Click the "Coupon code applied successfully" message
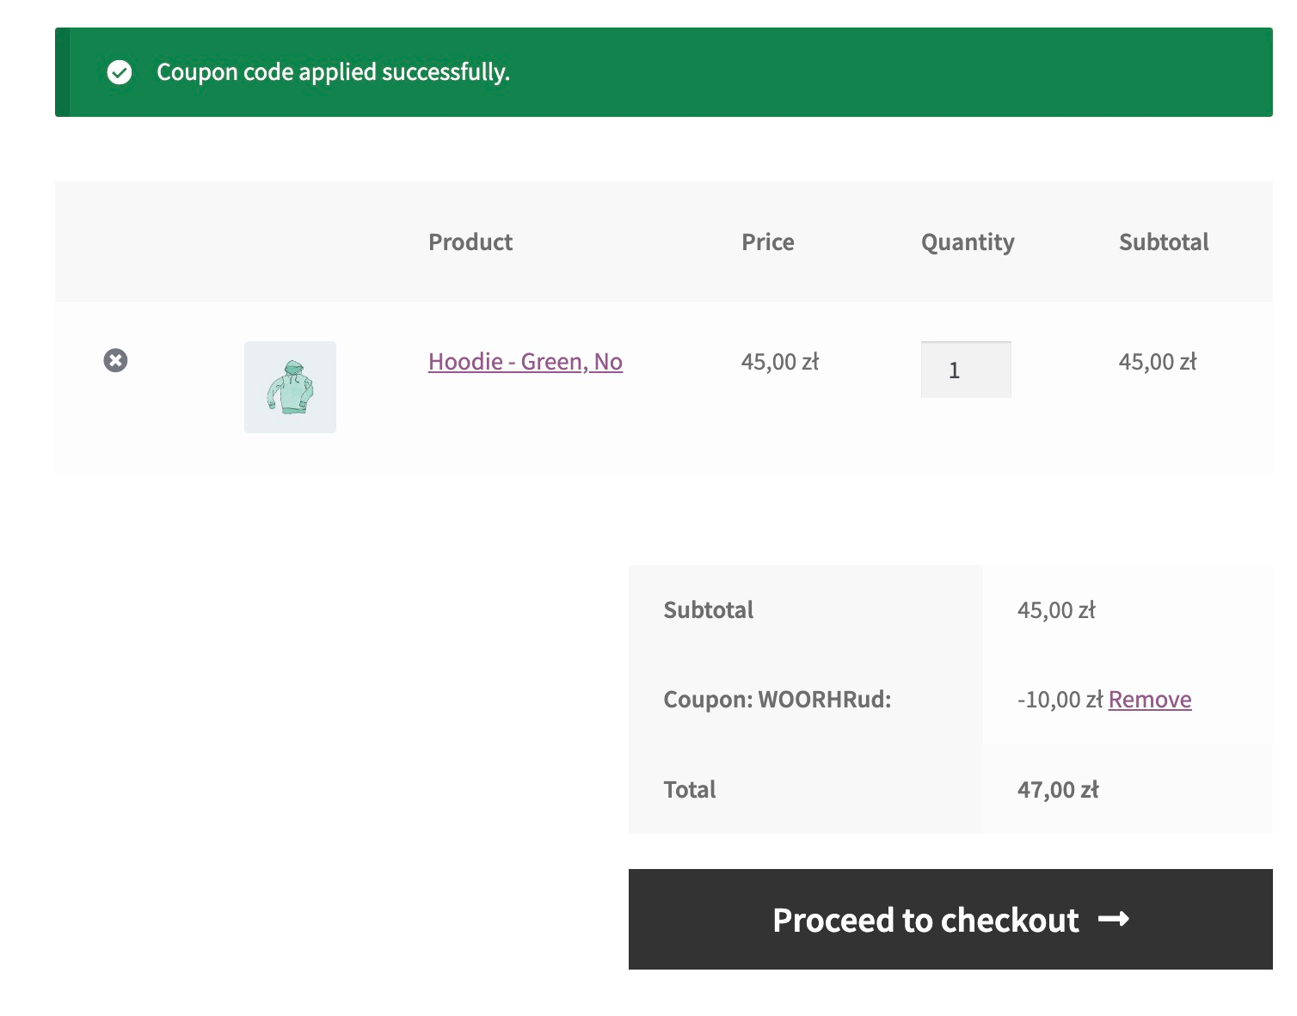The width and height of the screenshot is (1297, 1016). [333, 72]
